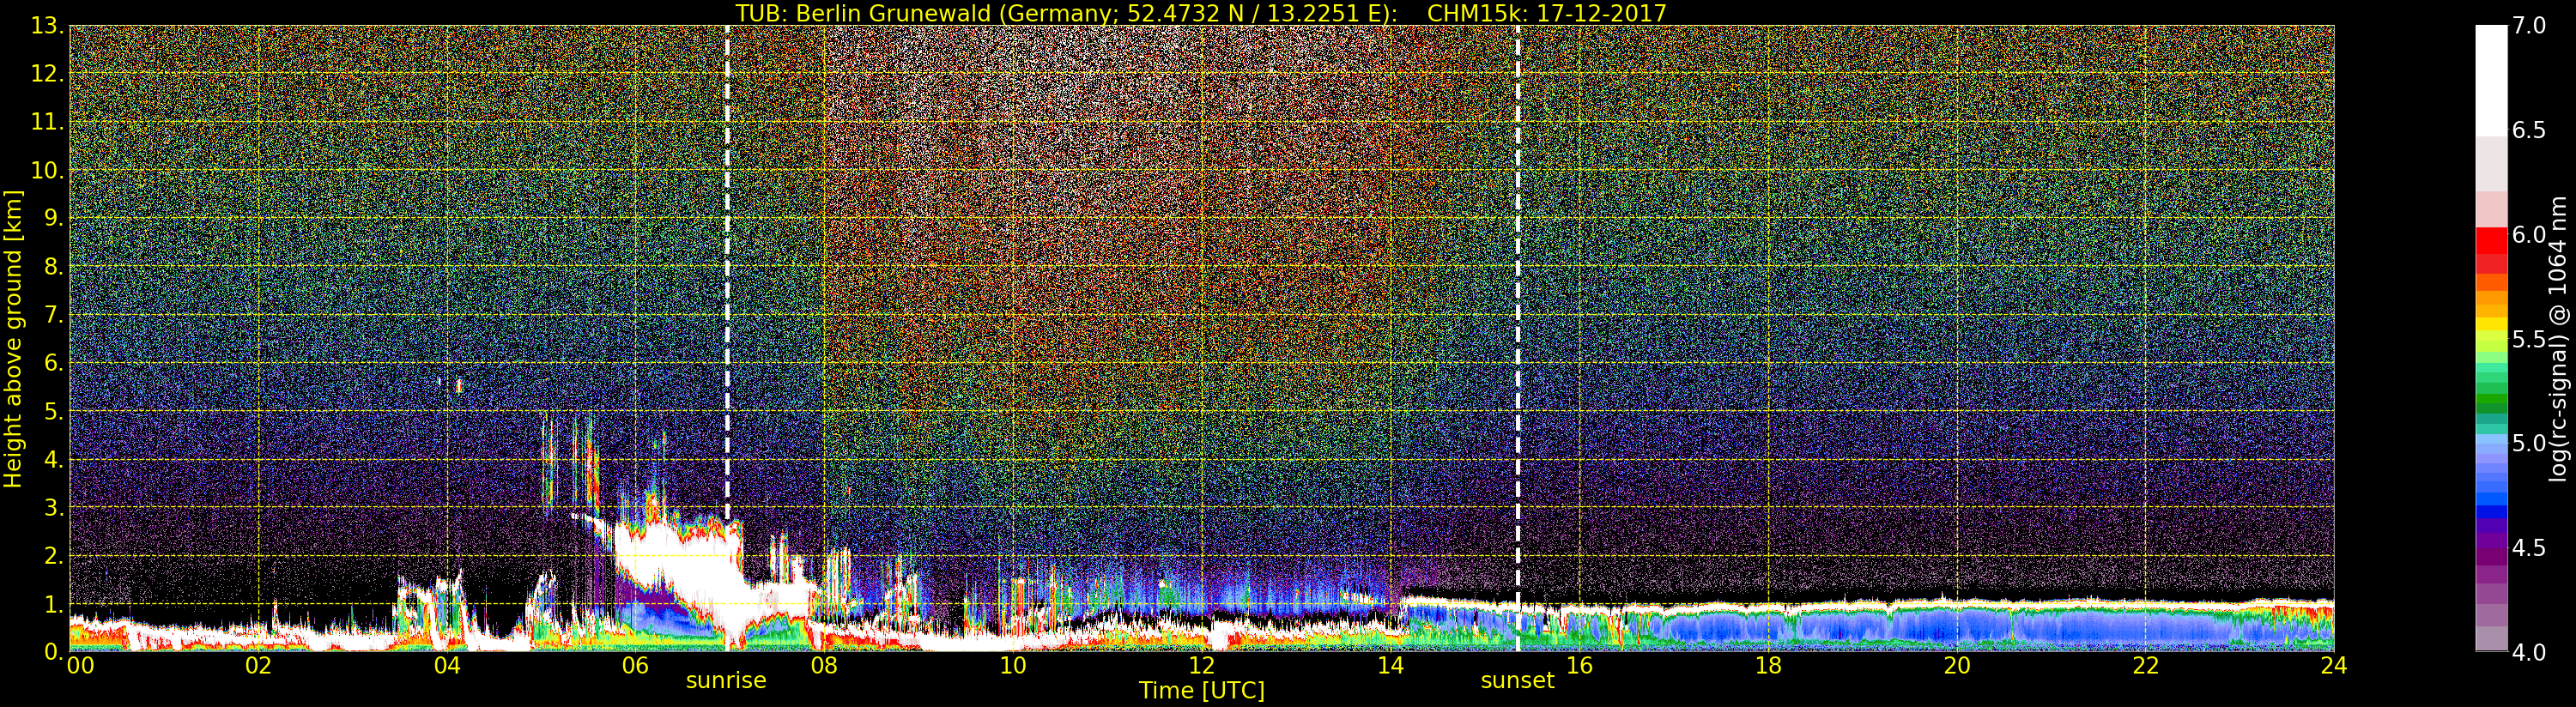The image size is (2576, 707).
Task: Click the x-axis tick label '00'
Action: pyautogui.click(x=80, y=665)
